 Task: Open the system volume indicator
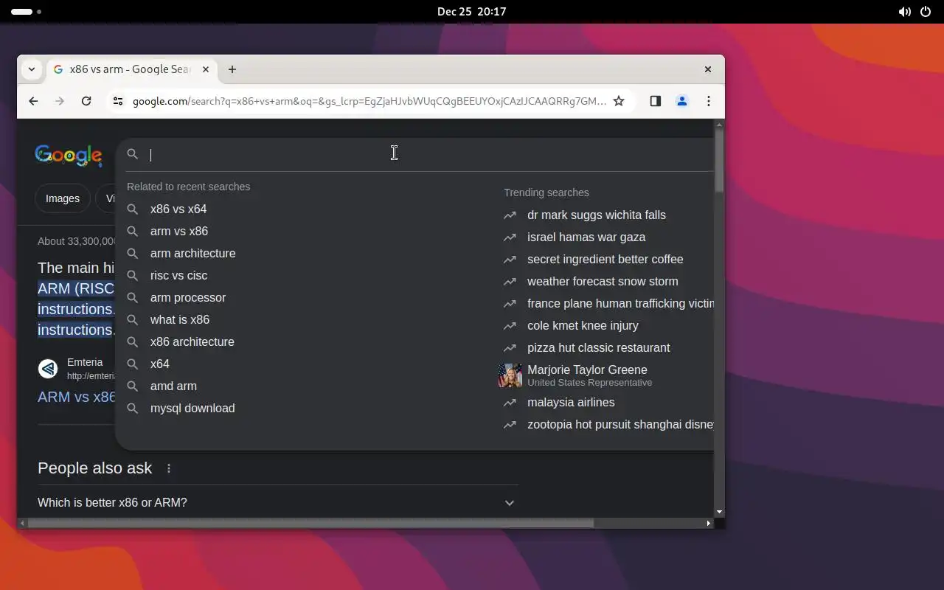pyautogui.click(x=904, y=12)
